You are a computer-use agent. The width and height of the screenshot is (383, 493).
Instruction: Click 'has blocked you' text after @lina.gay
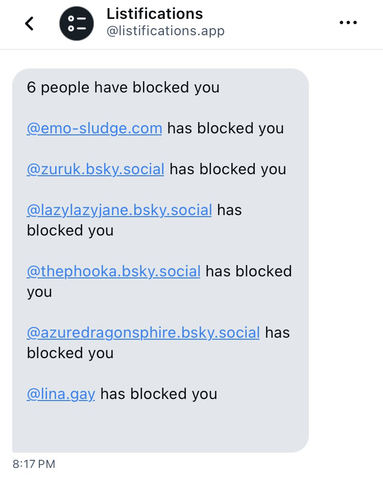(x=159, y=394)
